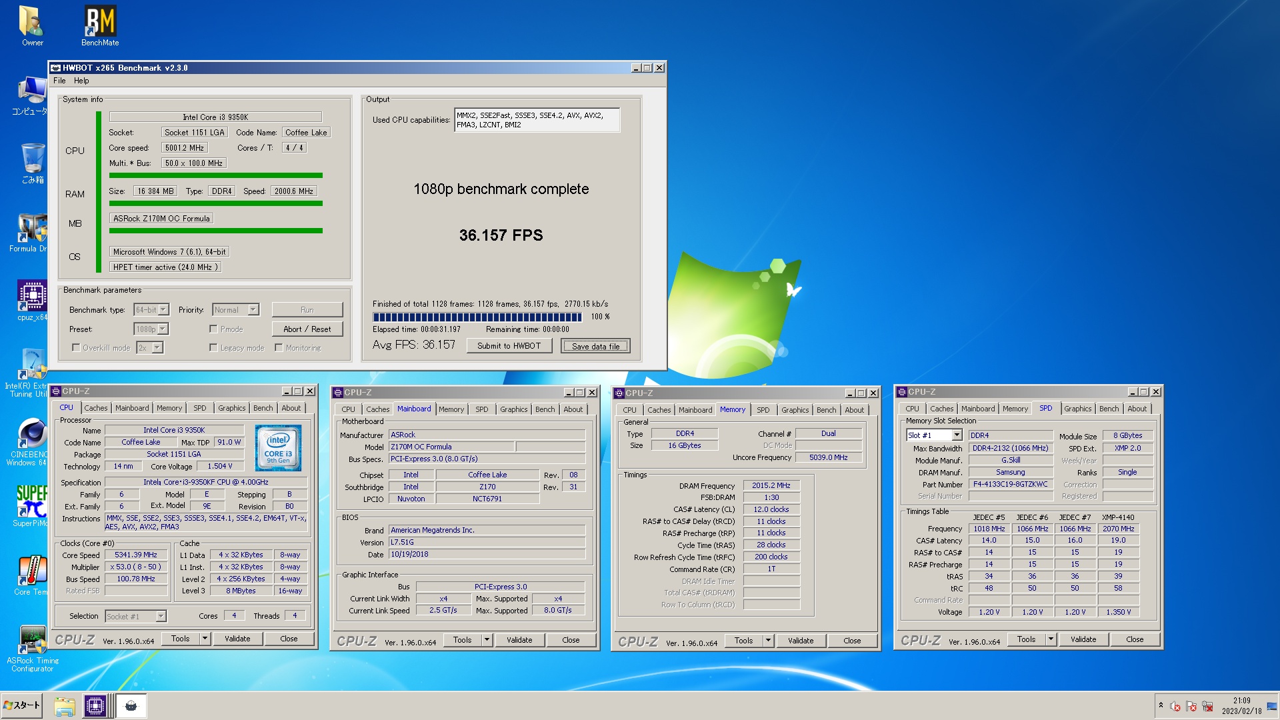Click Tools button in Memory CPU-Z window
This screenshot has width=1280, height=720.
click(x=743, y=641)
